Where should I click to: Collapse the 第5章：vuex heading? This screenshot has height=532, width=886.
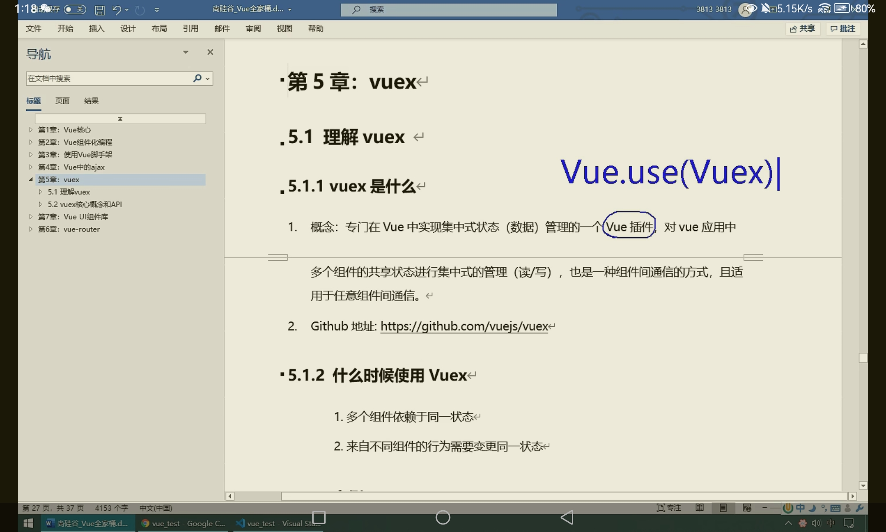click(31, 180)
